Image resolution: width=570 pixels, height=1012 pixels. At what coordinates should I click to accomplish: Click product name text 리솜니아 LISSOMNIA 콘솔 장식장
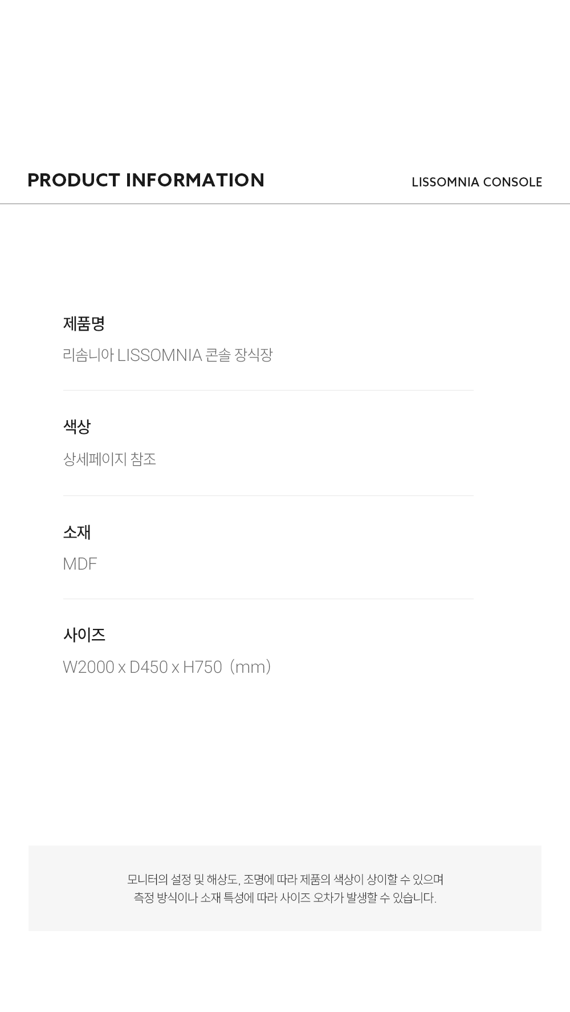pyautogui.click(x=168, y=355)
